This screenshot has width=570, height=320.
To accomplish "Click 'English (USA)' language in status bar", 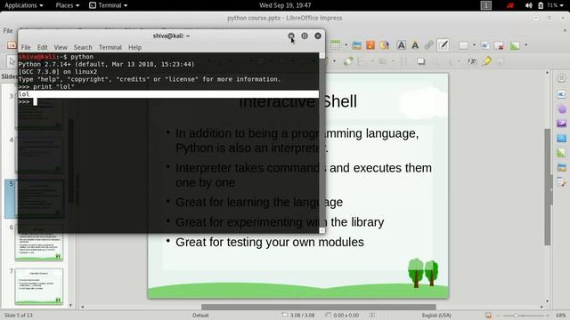I will (x=436, y=316).
